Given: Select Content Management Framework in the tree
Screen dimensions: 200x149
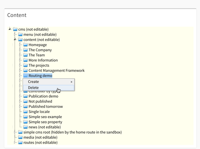Looking at the screenshot, I should click(57, 71).
